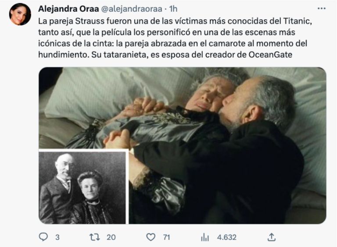
Task: Click the view count 4.632
Action: tap(227, 237)
